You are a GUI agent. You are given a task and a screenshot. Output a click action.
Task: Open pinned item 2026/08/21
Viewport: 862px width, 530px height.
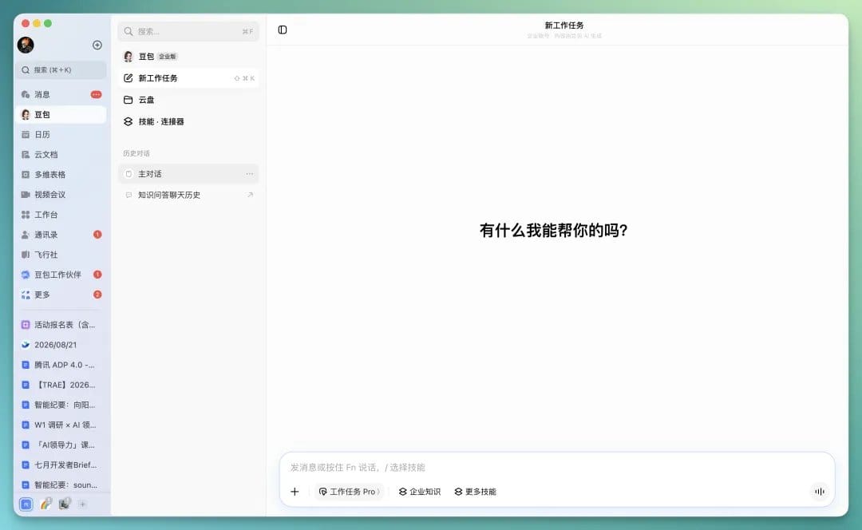pos(61,345)
